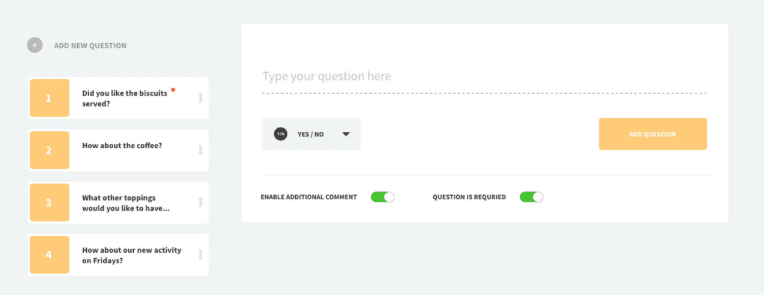Click the Add New Question link
764x295 pixels.
coord(90,45)
